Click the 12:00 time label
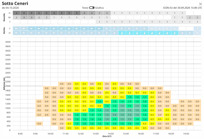Image resolution: width=204 pixels, height=139 pixels. click(81, 134)
